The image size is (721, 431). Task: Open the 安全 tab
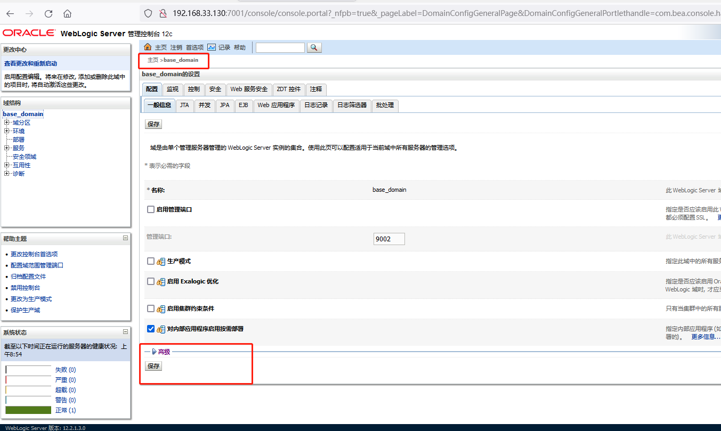click(x=215, y=90)
